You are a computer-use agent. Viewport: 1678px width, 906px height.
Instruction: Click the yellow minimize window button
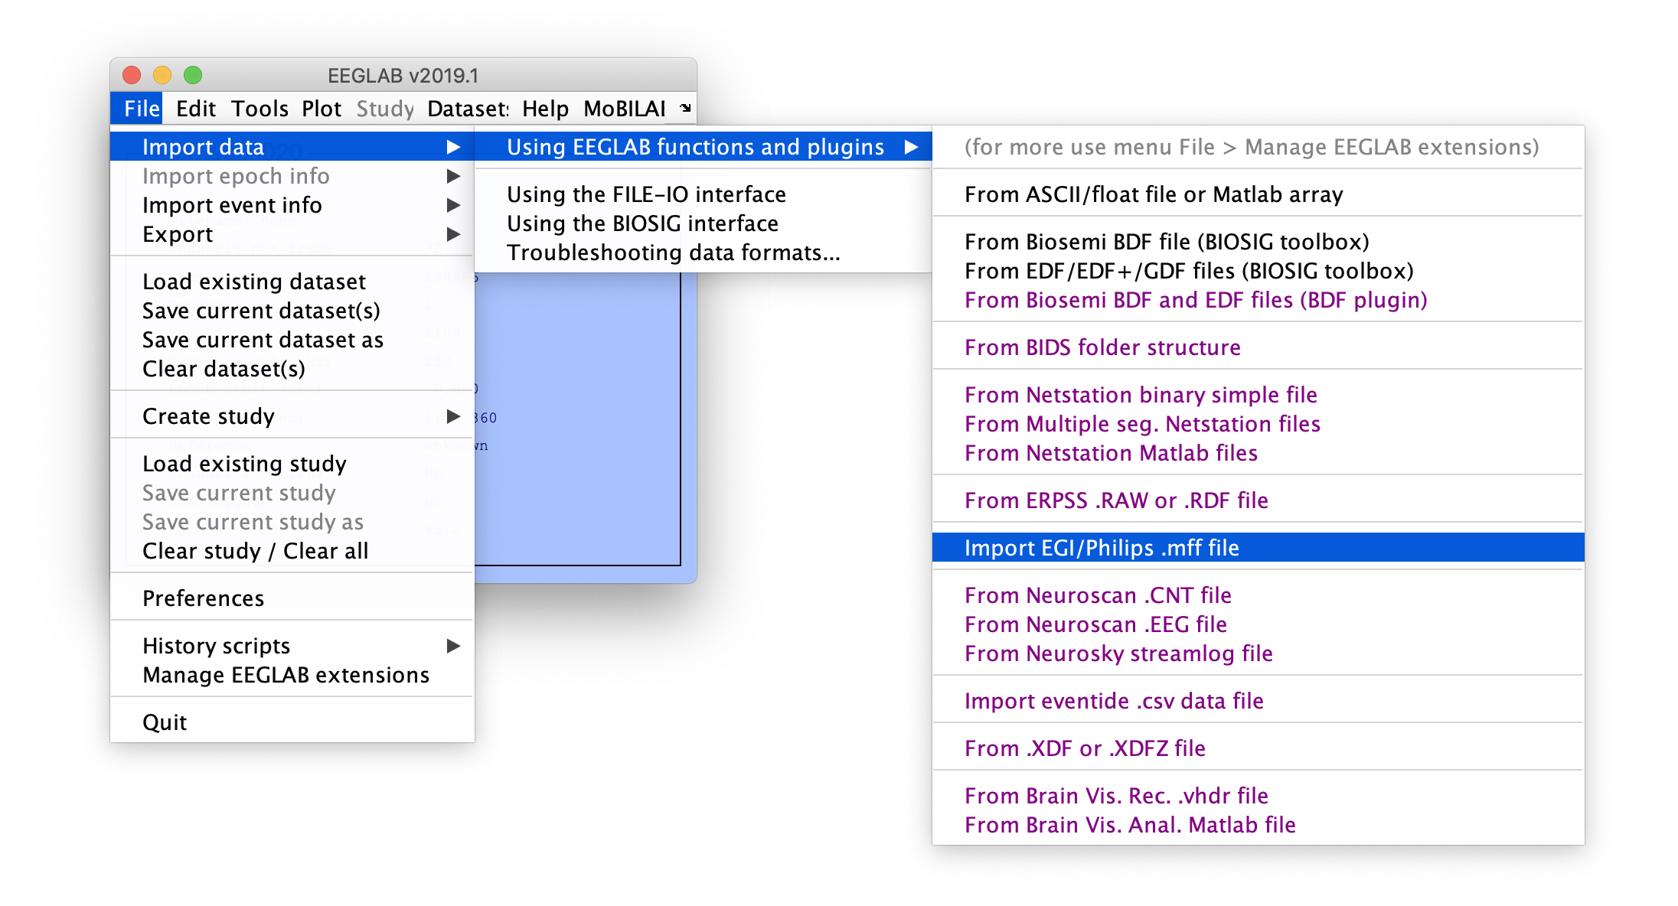click(x=162, y=75)
